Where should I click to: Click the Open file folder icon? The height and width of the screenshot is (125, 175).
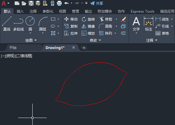[x=24, y=3]
